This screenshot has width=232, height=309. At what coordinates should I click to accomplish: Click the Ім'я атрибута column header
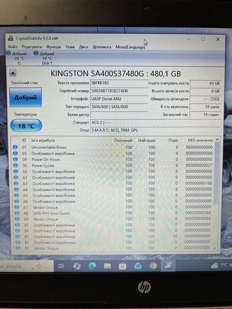pos(43,140)
